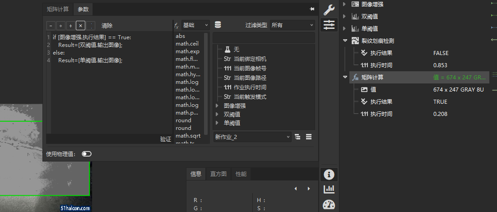Click the multiply × operator button
Screen dimensions: 497x212
point(80,26)
